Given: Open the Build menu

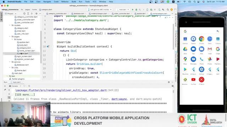Looking at the screenshot, I should pyautogui.click(x=74, y=2).
